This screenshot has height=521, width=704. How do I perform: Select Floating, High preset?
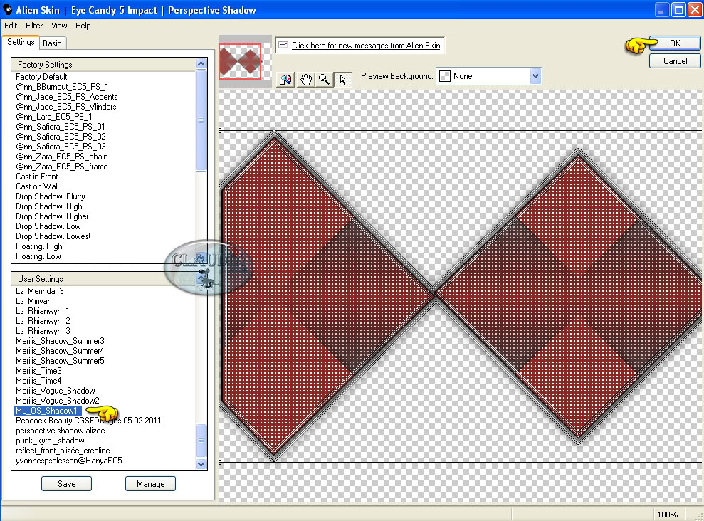point(39,246)
